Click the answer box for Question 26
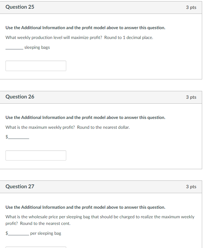The height and width of the screenshot is (248, 214). click(36, 155)
